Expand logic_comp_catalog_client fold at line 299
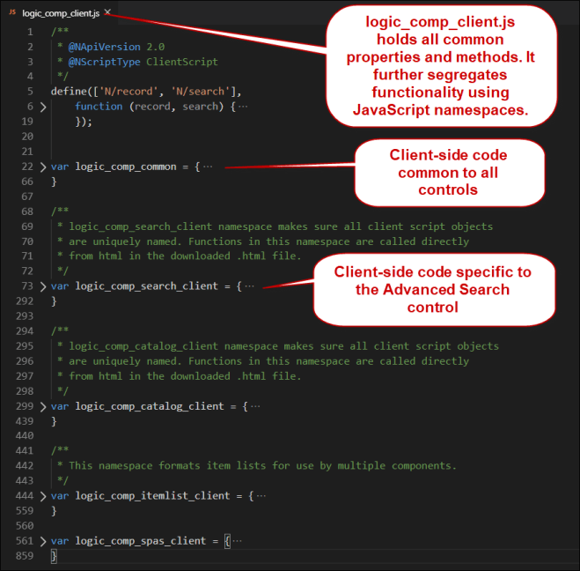580x571 pixels. [43, 406]
